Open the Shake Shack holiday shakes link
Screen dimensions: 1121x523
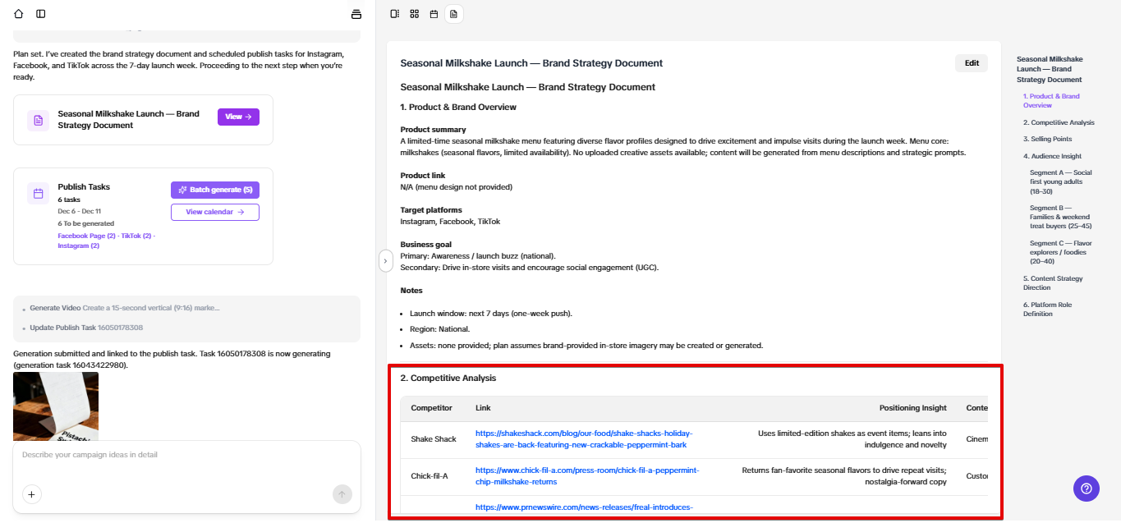coord(584,438)
